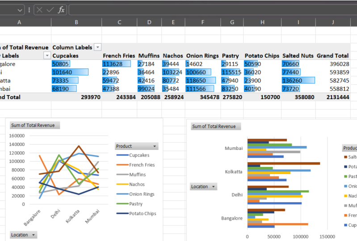The image size is (357, 241).
Task: Click the Nachos column heading cell
Action: point(173,56)
